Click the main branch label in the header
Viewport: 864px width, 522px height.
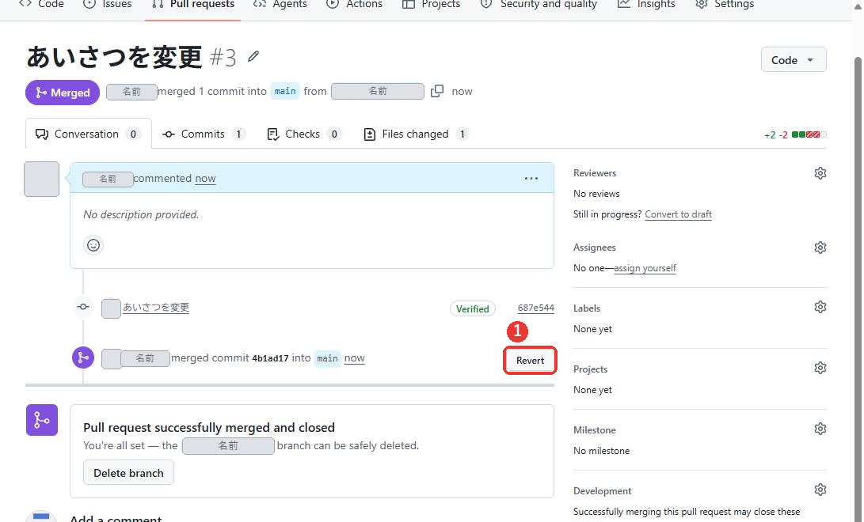[285, 91]
